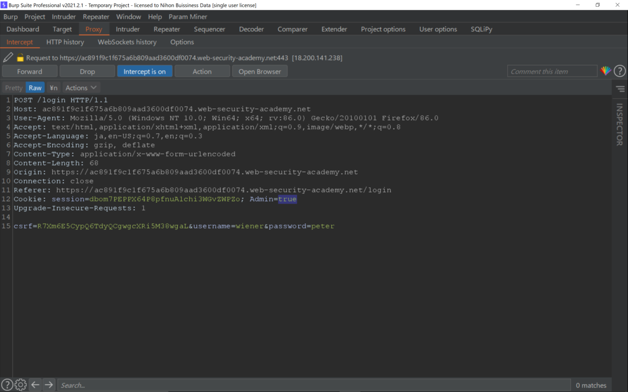Image resolution: width=628 pixels, height=392 pixels.
Task: Click the Drop button
Action: (x=87, y=72)
